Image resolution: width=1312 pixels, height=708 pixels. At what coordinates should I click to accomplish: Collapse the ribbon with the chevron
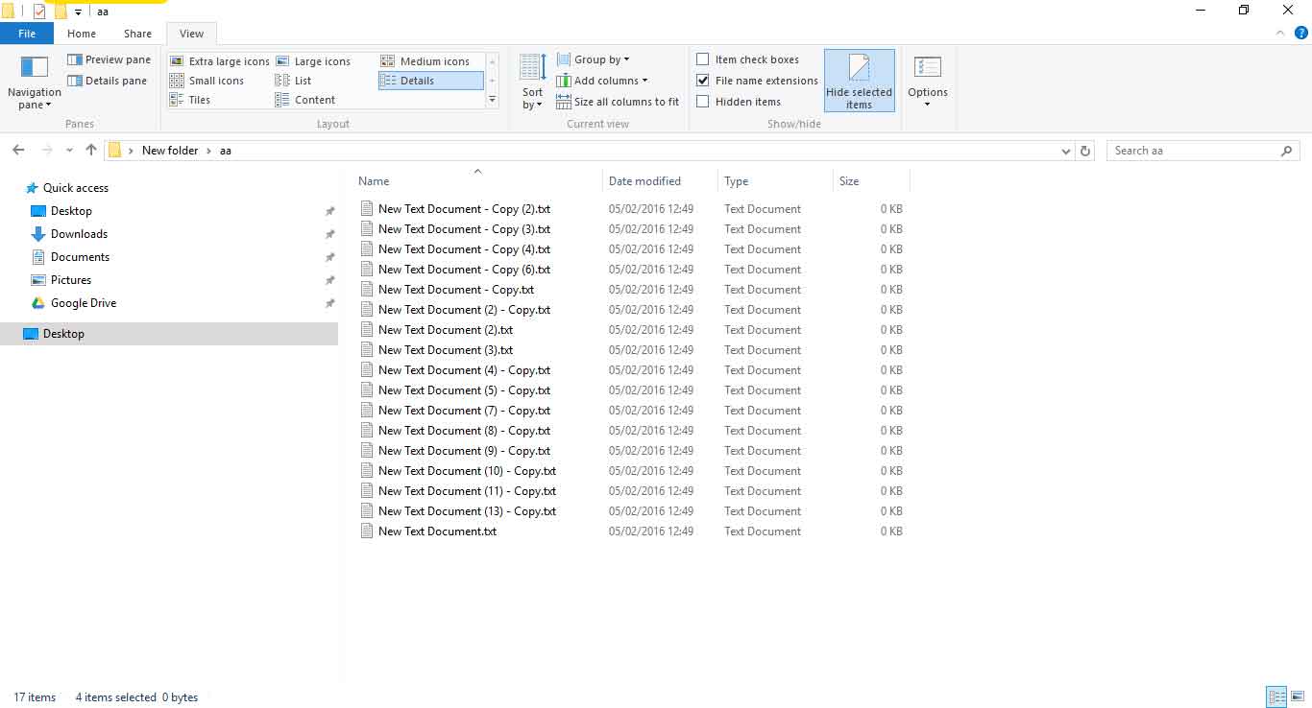coord(1279,34)
